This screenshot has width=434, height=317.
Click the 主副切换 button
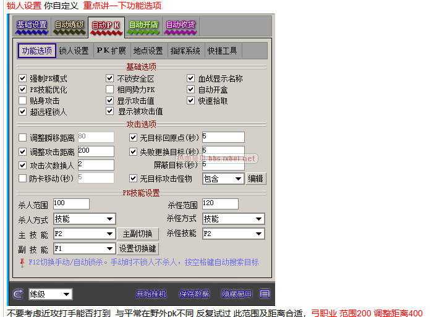point(138,234)
